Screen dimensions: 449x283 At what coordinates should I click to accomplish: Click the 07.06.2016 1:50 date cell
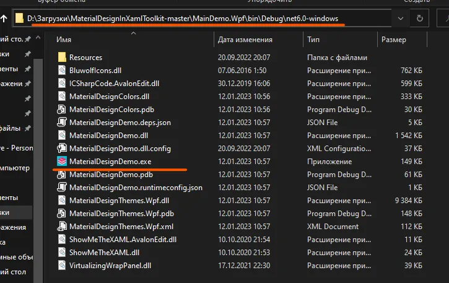point(242,71)
